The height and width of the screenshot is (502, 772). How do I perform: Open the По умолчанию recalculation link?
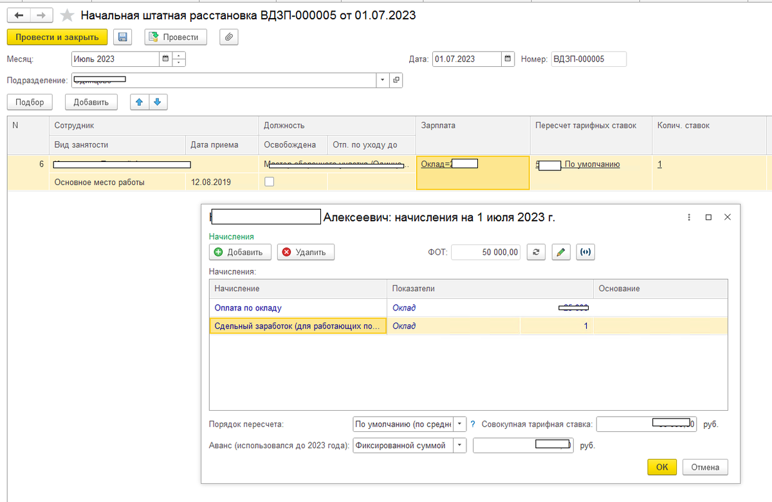pyautogui.click(x=591, y=164)
